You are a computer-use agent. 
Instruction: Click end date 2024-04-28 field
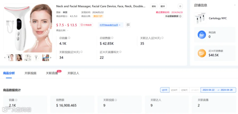pos(226,90)
